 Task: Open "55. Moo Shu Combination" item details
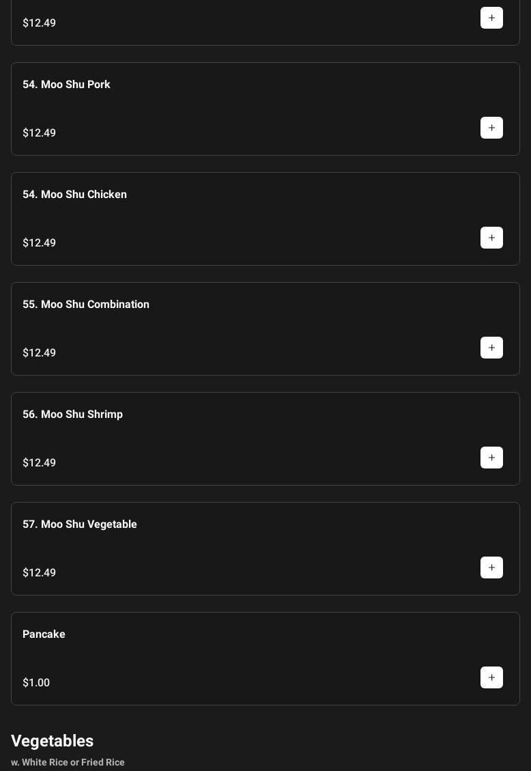click(86, 305)
